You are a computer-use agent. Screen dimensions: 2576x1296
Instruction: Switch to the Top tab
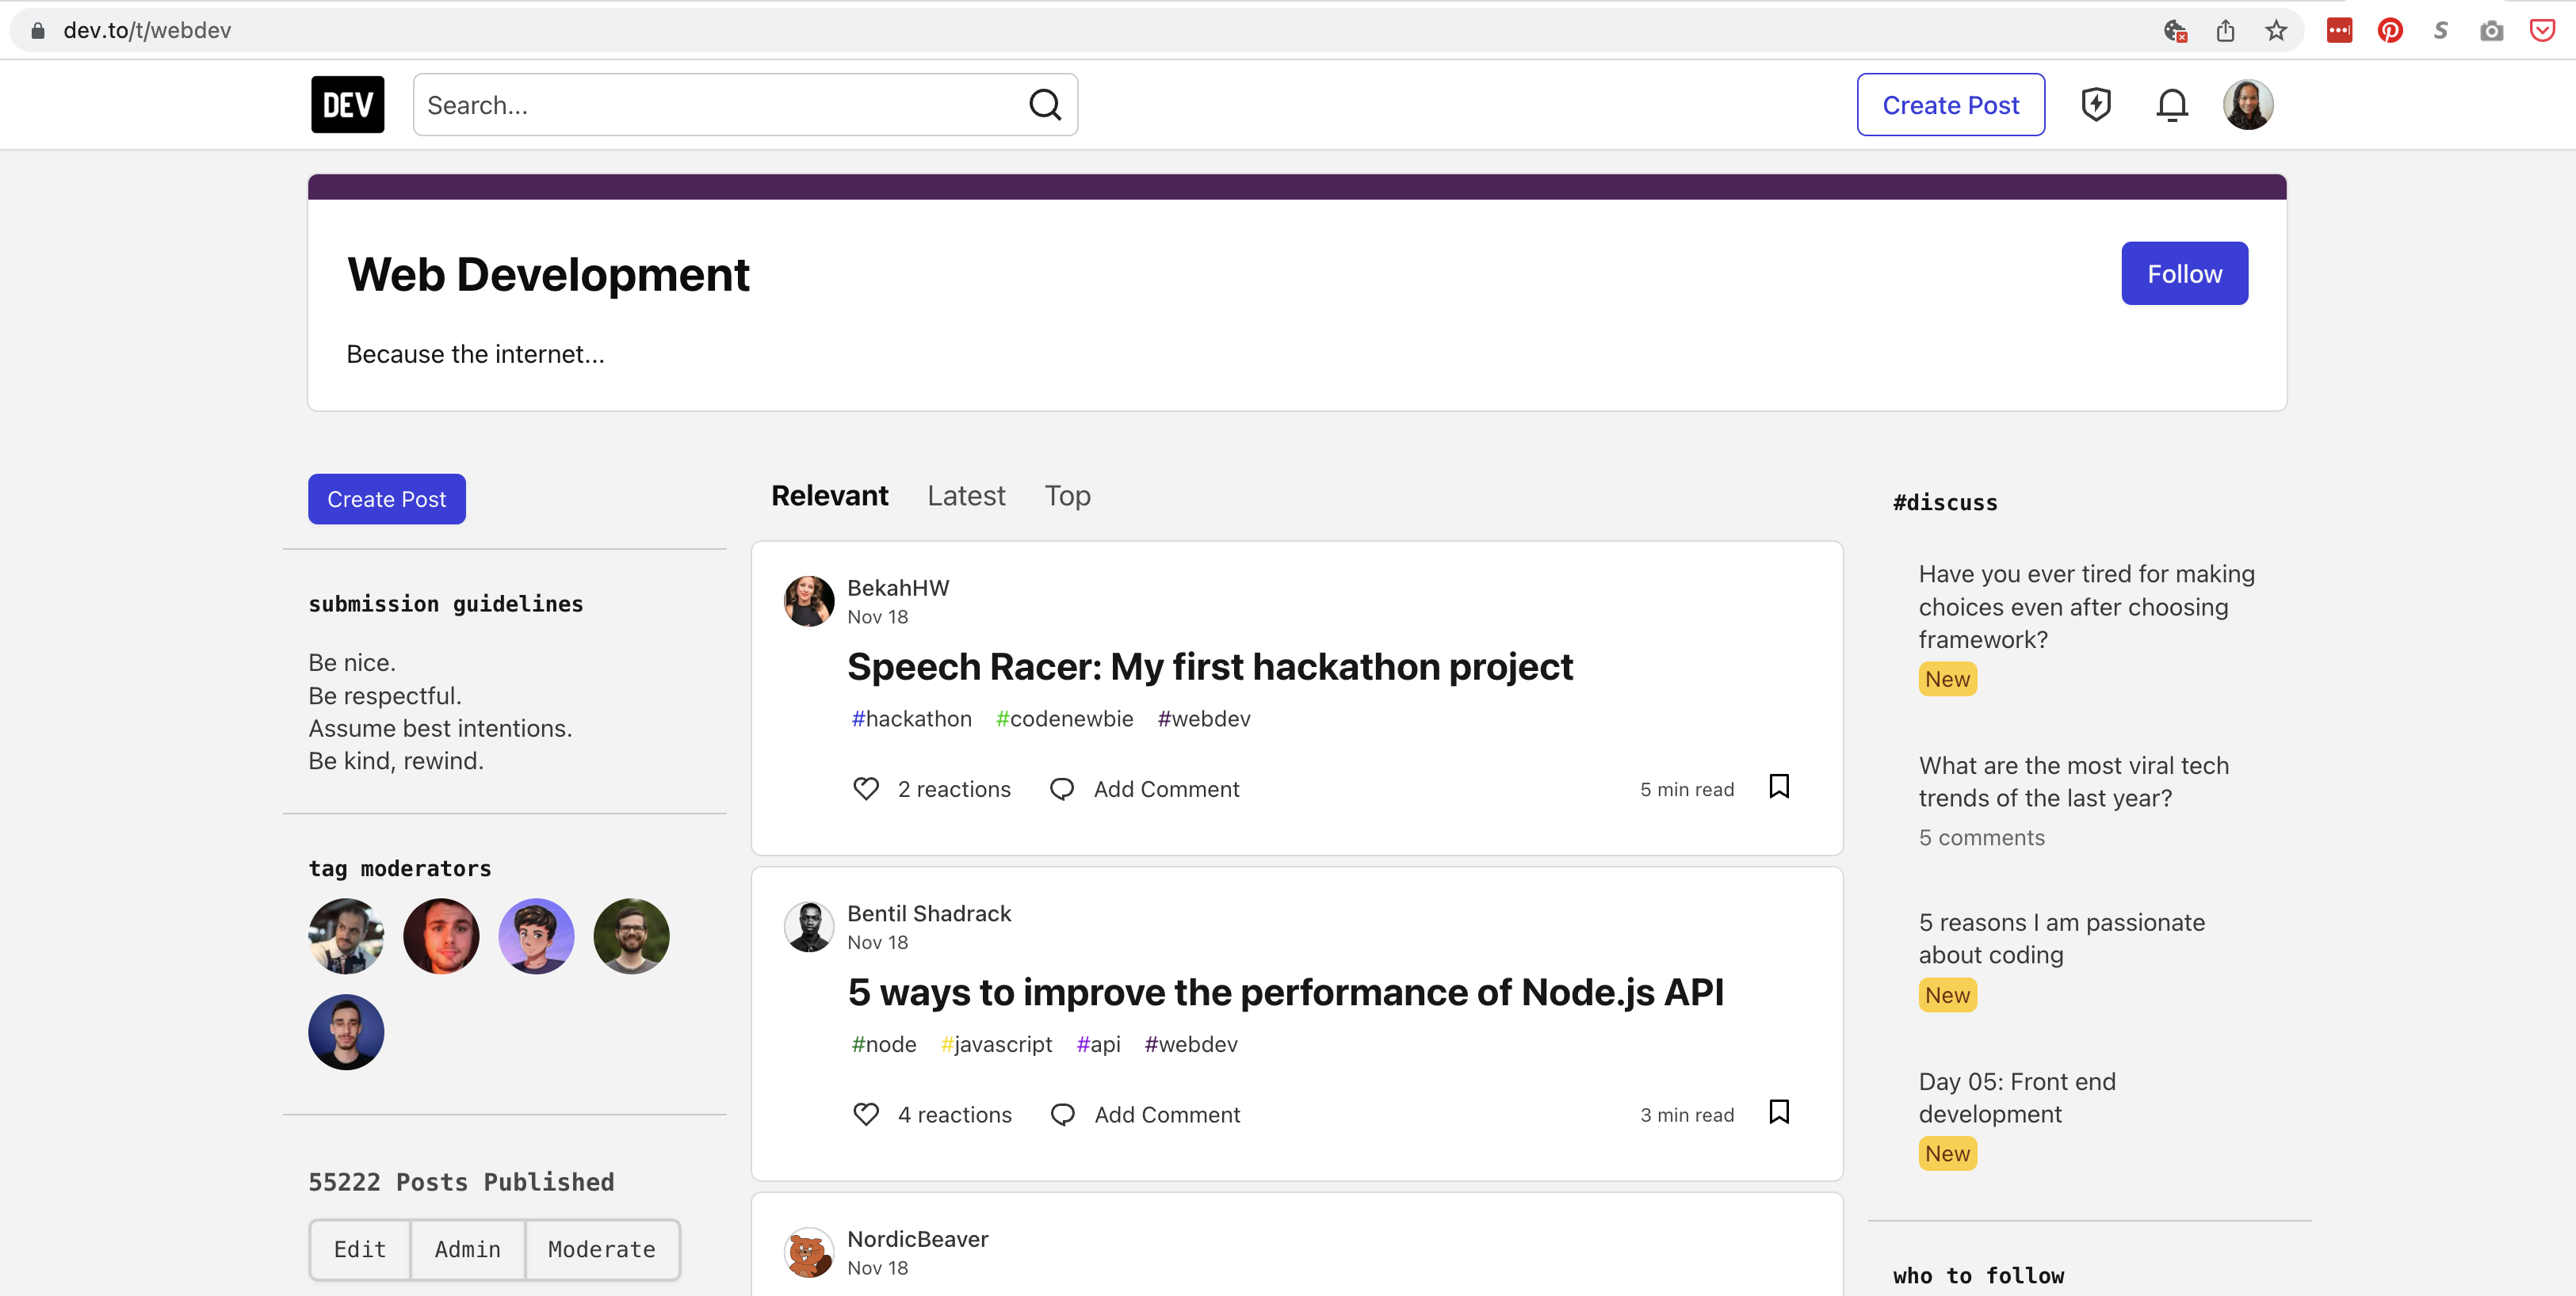coord(1067,494)
